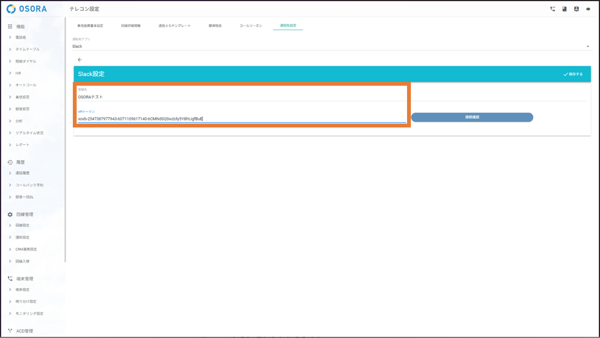
Task: Switch to the 通話メモテンプレート tab
Action: coord(174,26)
